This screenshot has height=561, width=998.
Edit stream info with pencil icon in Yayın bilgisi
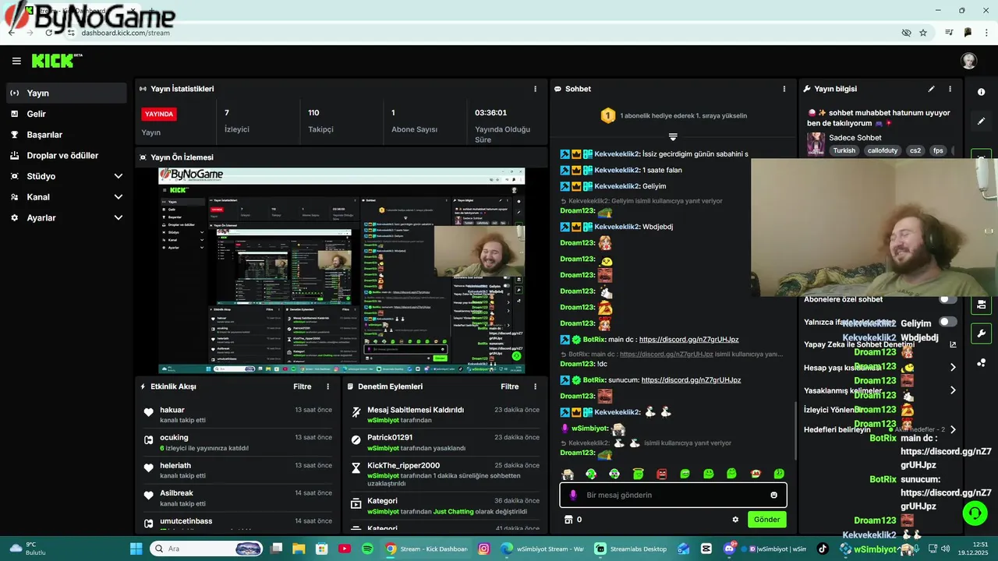[931, 89]
